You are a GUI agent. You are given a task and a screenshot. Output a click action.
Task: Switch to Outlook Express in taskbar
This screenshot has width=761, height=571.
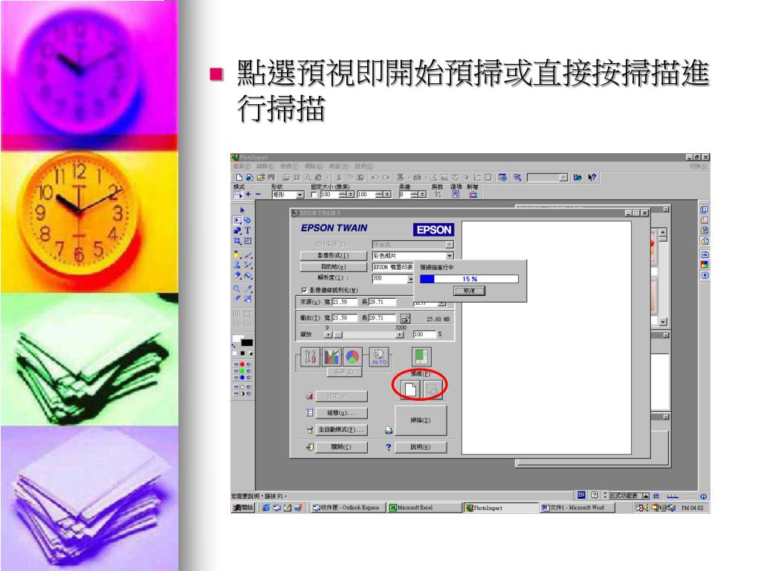(x=346, y=508)
